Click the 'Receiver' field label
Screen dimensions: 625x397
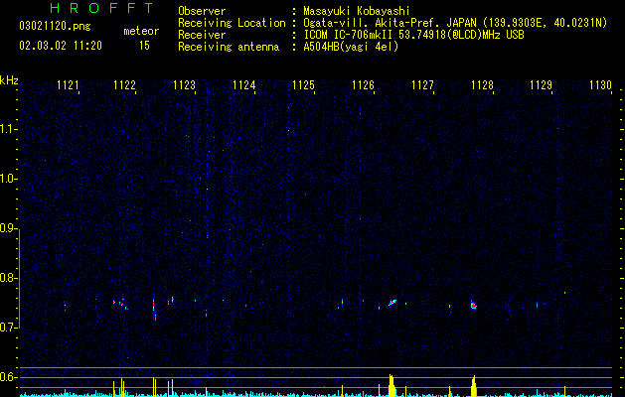(202, 35)
